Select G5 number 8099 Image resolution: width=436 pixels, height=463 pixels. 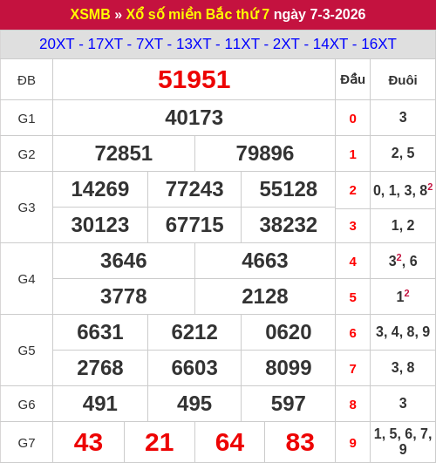289,368
